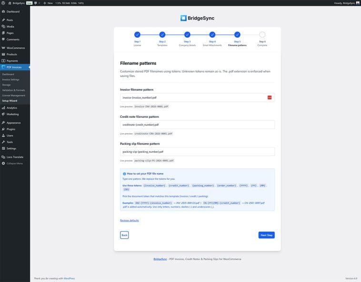Click into the Packing slip filename pattern field
This screenshot has height=282, width=361.
[197, 152]
